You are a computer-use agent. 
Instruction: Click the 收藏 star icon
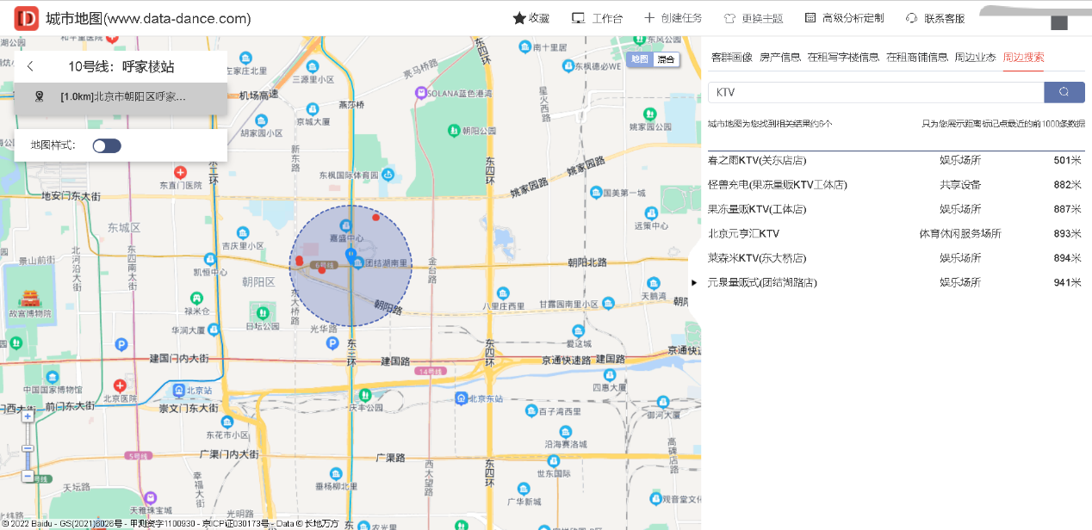[519, 18]
